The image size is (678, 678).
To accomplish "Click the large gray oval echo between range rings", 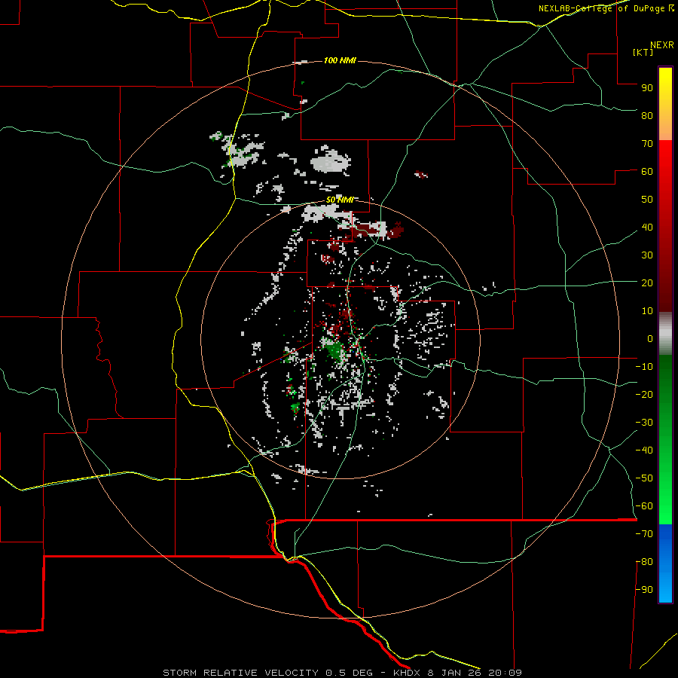I will (x=331, y=161).
